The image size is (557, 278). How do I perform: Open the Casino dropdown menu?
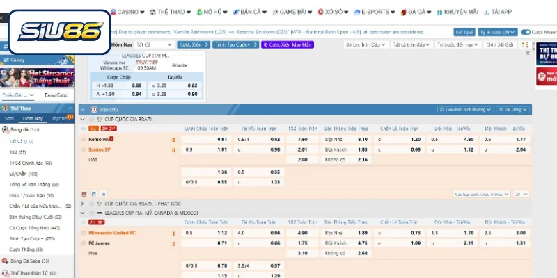pos(127,12)
